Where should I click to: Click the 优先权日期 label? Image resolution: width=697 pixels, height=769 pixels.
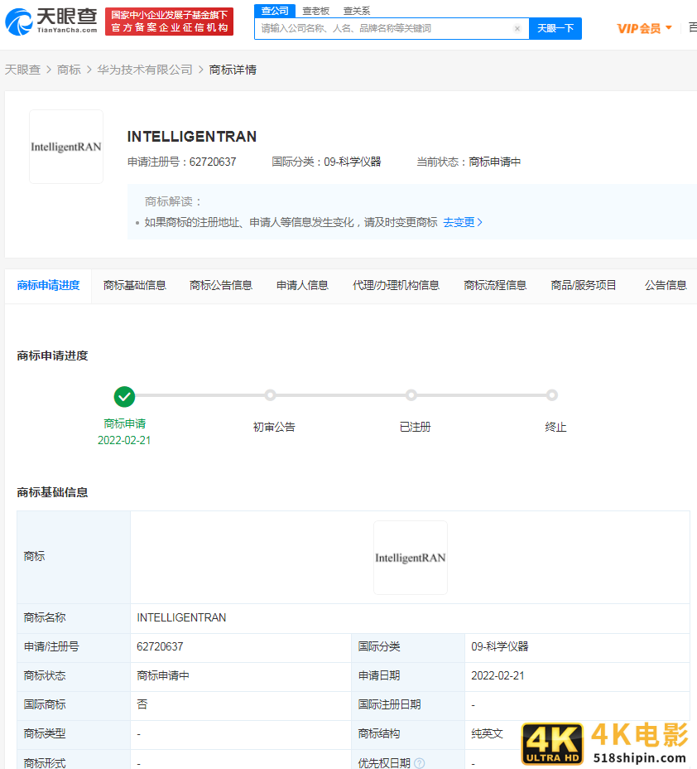384,763
